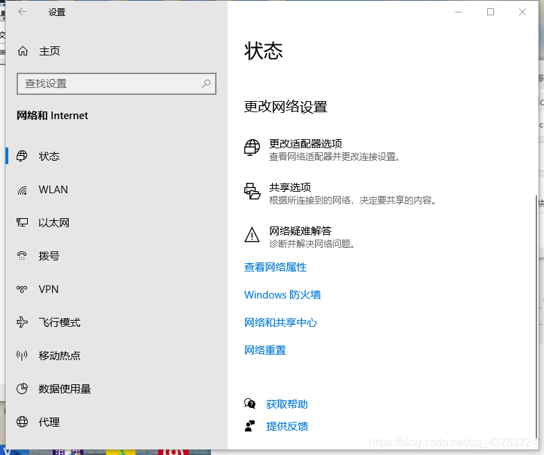The width and height of the screenshot is (544, 455).
Task: Click the 飞行模式 airplane icon
Action: pos(22,322)
